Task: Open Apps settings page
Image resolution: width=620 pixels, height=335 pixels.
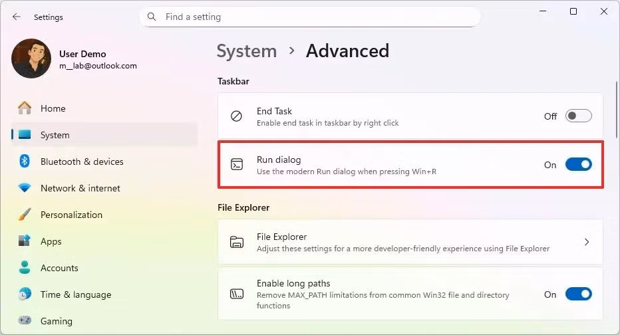Action: pyautogui.click(x=105, y=241)
